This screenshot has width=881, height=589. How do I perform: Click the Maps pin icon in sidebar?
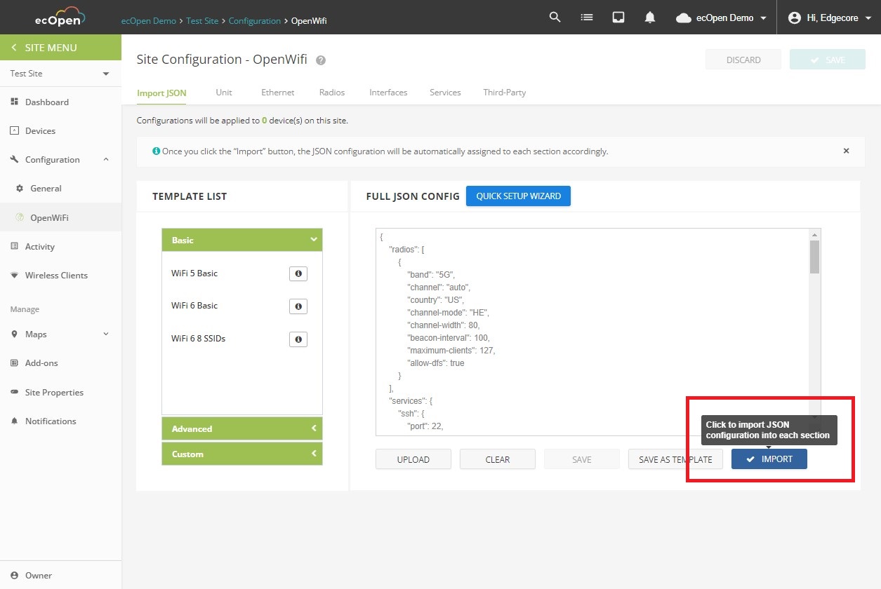click(14, 334)
